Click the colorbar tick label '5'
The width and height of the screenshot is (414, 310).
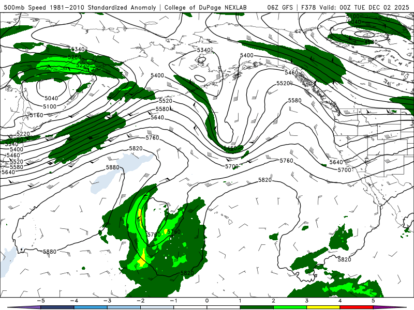pos(373,301)
